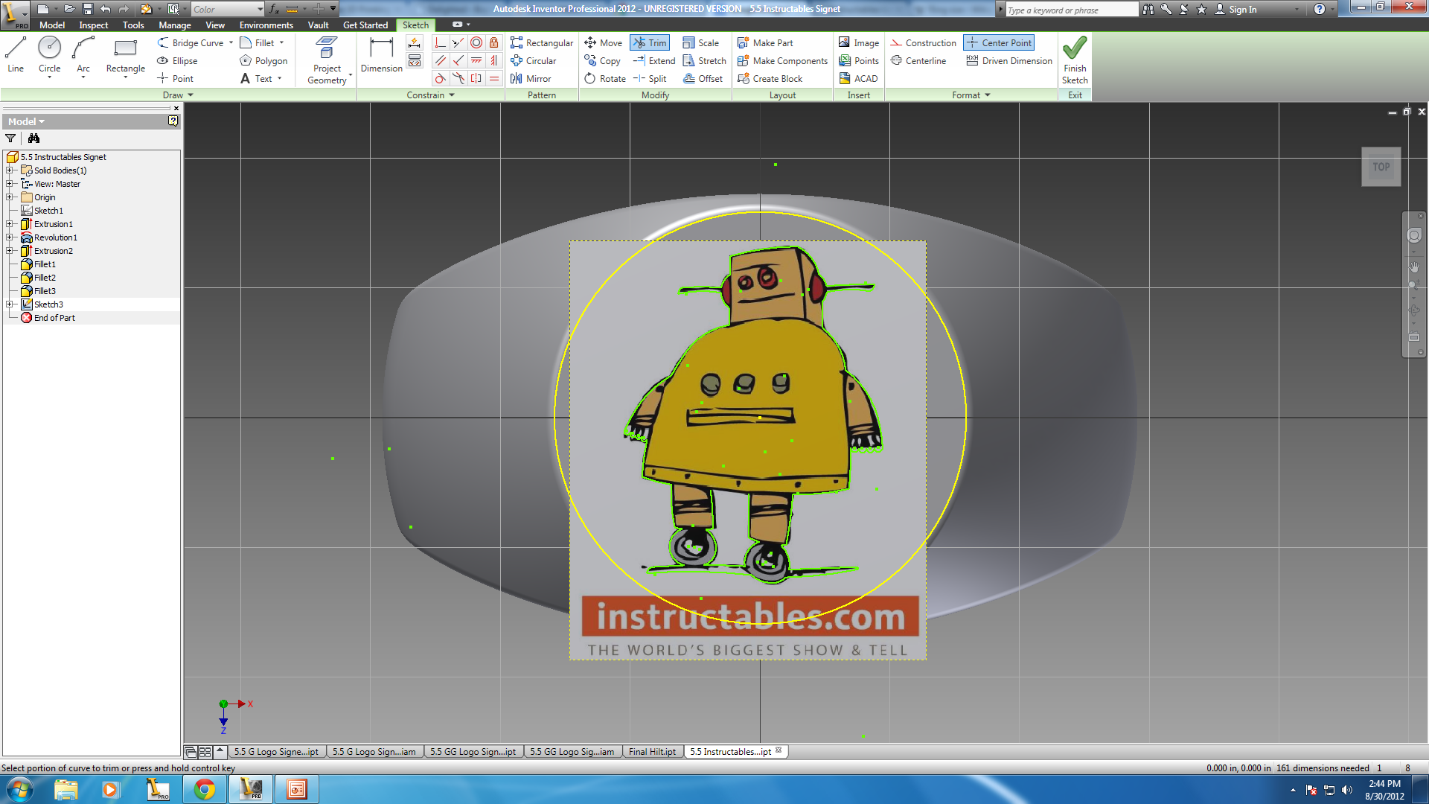The width and height of the screenshot is (1429, 804).
Task: Select the Point tool
Action: pyautogui.click(x=175, y=79)
